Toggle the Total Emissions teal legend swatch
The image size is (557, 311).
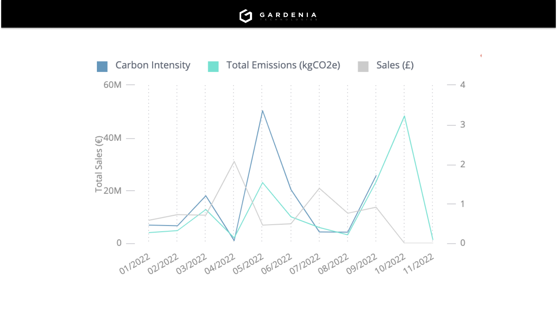[x=213, y=67]
